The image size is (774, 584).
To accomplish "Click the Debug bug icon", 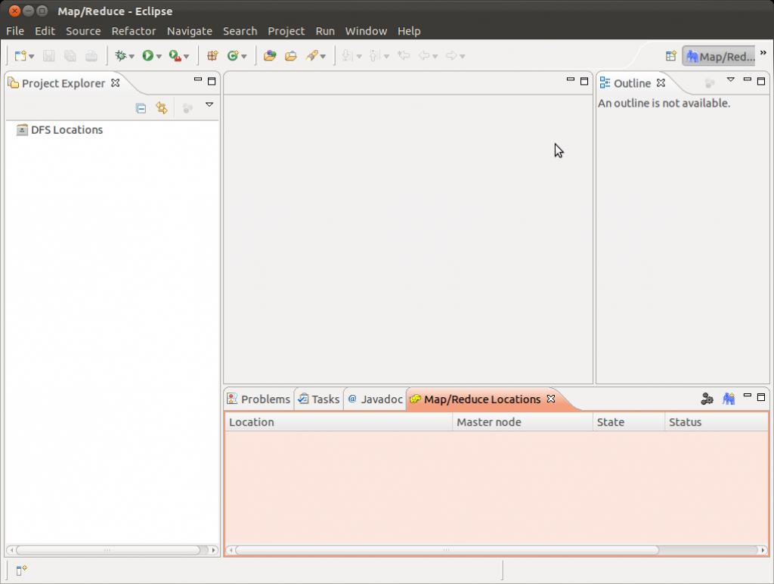I will (120, 56).
